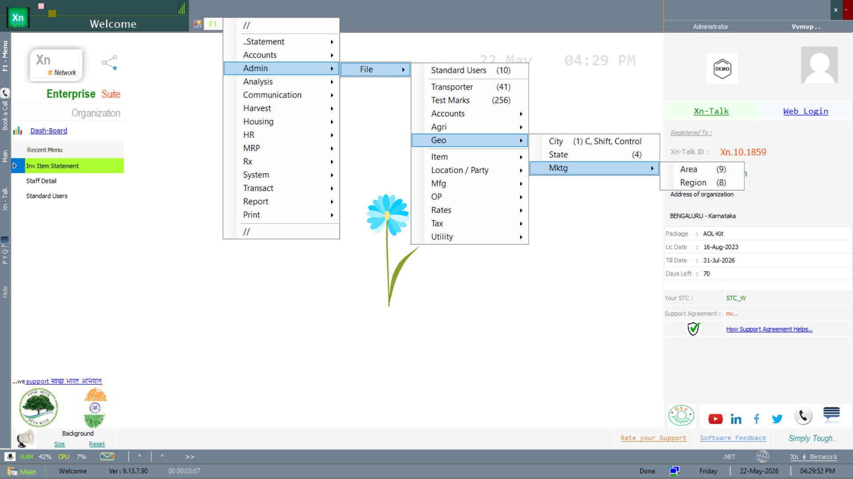The image size is (853, 479).
Task: Click the Xn logo icon in title bar
Action: click(18, 17)
